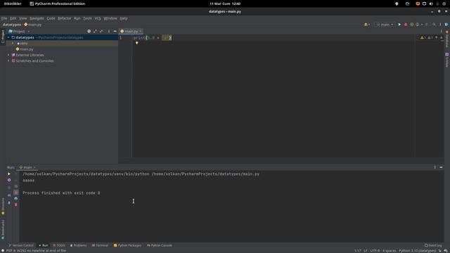Viewport: 450px width, 253px height.
Task: Hide the Run tool window
Action: point(441,167)
